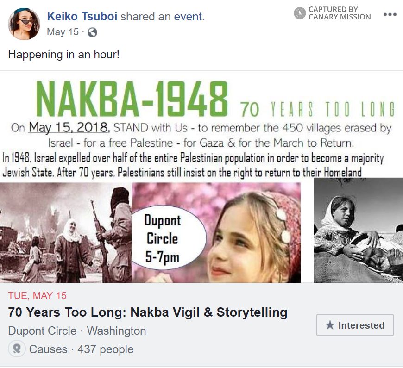Image resolution: width=403 pixels, height=368 pixels.
Task: Click the red TUE, MAY 15 event date
Action: point(37,295)
